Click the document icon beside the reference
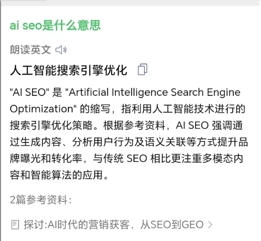Screen dimensions: 261x241 (15, 225)
